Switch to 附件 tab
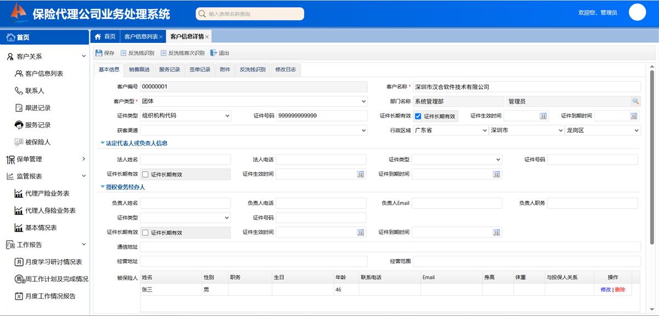Image resolution: width=659 pixels, height=316 pixels. coord(225,70)
